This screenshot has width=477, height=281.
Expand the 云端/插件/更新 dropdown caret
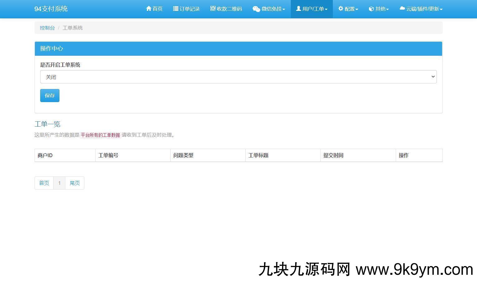pyautogui.click(x=441, y=9)
